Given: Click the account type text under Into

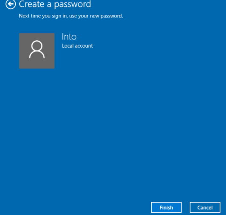Looking at the screenshot, I should pyautogui.click(x=77, y=46).
